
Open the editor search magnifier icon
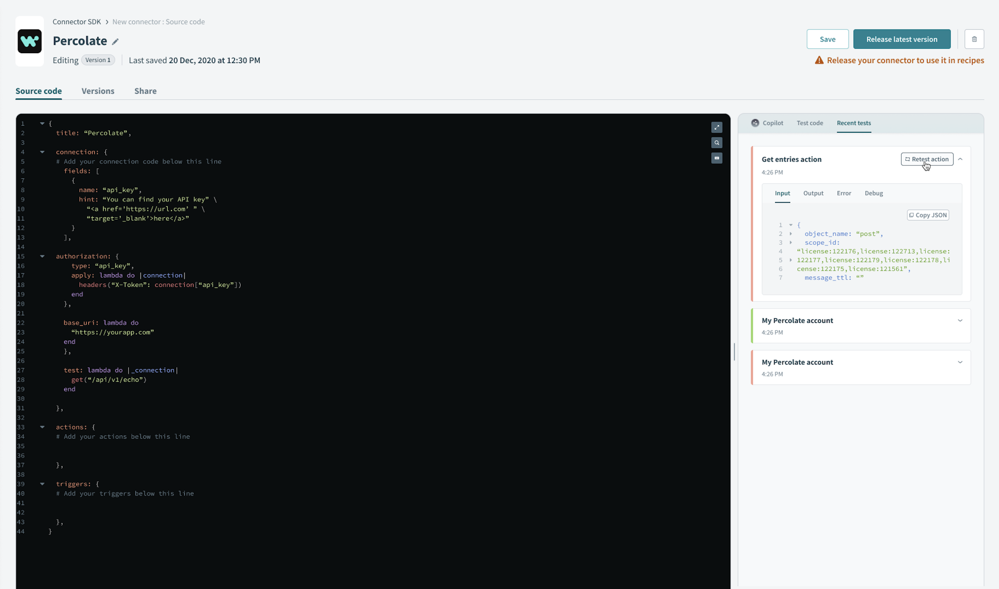[716, 143]
